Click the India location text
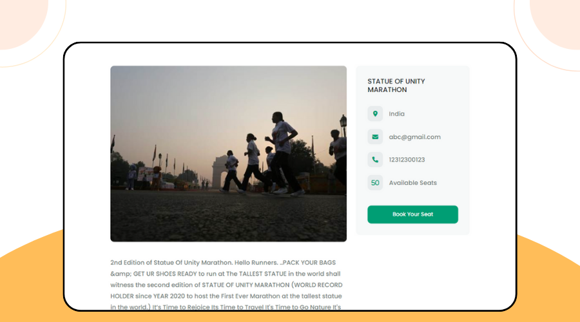Screen dimensions: 580x322 (x=396, y=114)
